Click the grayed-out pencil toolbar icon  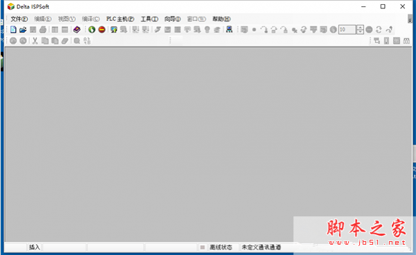[158, 30]
